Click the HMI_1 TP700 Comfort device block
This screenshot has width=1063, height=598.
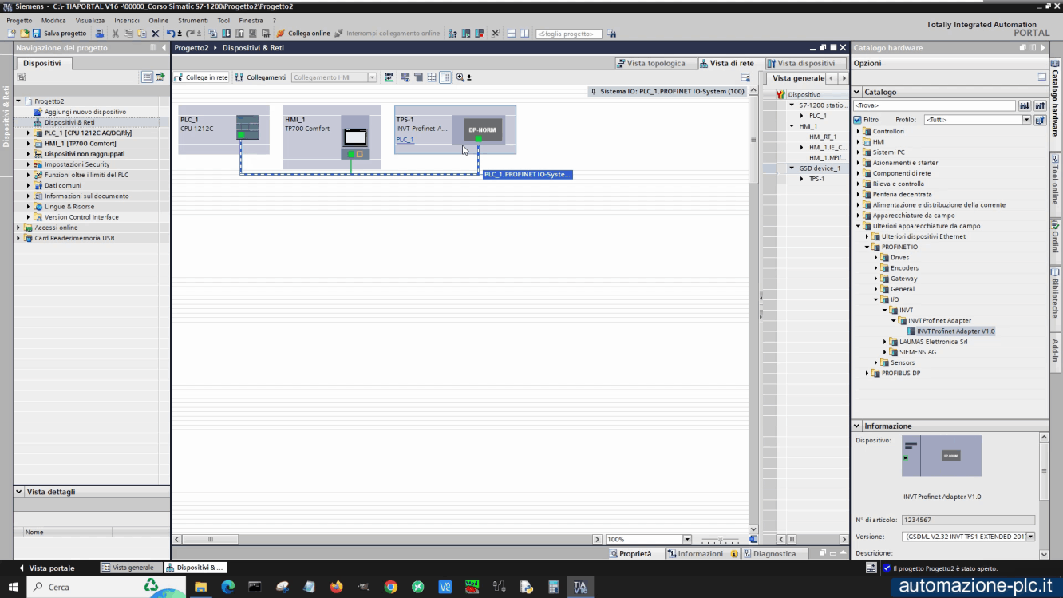[x=331, y=137]
